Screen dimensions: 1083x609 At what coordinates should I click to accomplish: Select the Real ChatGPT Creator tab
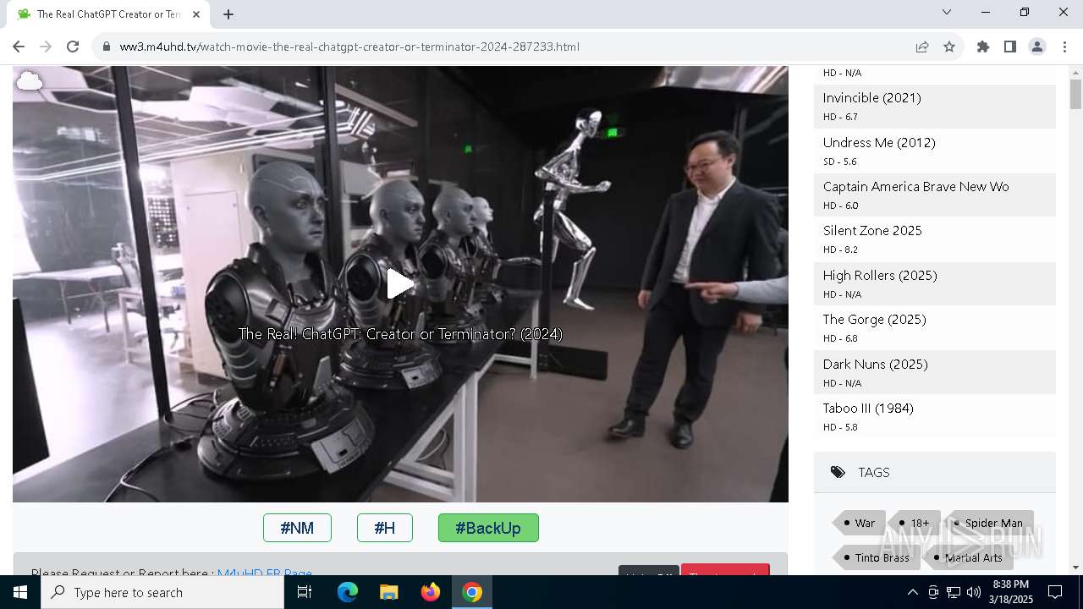pyautogui.click(x=107, y=14)
